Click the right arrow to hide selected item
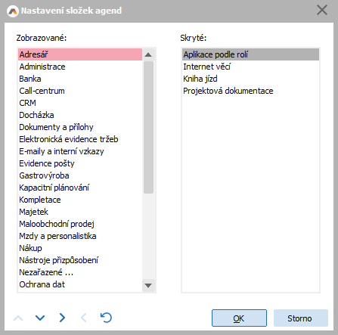Image resolution: width=338 pixels, height=335 pixels. point(62,318)
